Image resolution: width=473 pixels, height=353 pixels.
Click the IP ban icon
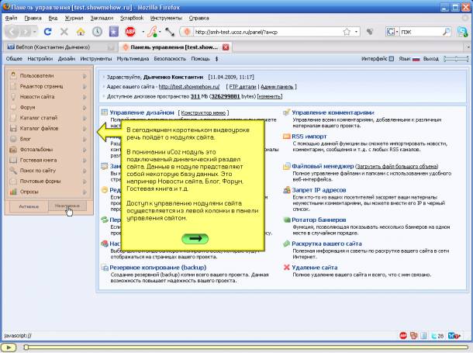coord(286,190)
